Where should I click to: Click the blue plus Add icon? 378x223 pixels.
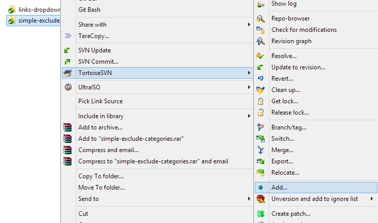pyautogui.click(x=261, y=188)
